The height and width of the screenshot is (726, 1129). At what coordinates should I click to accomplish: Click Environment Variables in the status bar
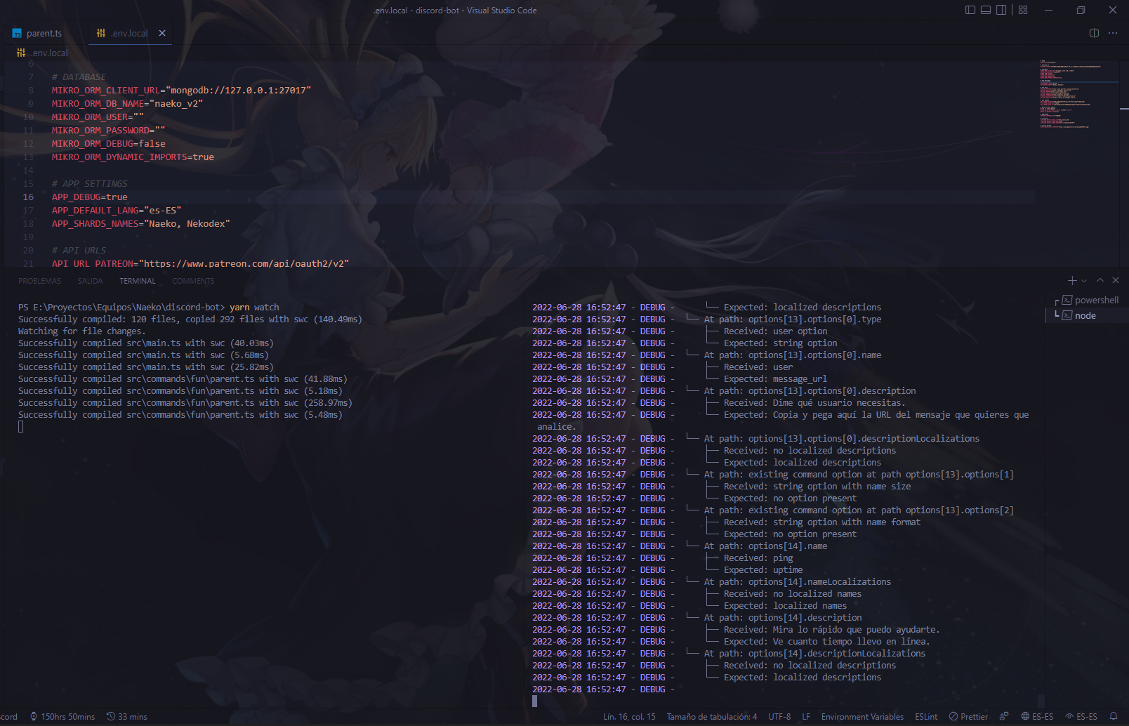tap(862, 717)
